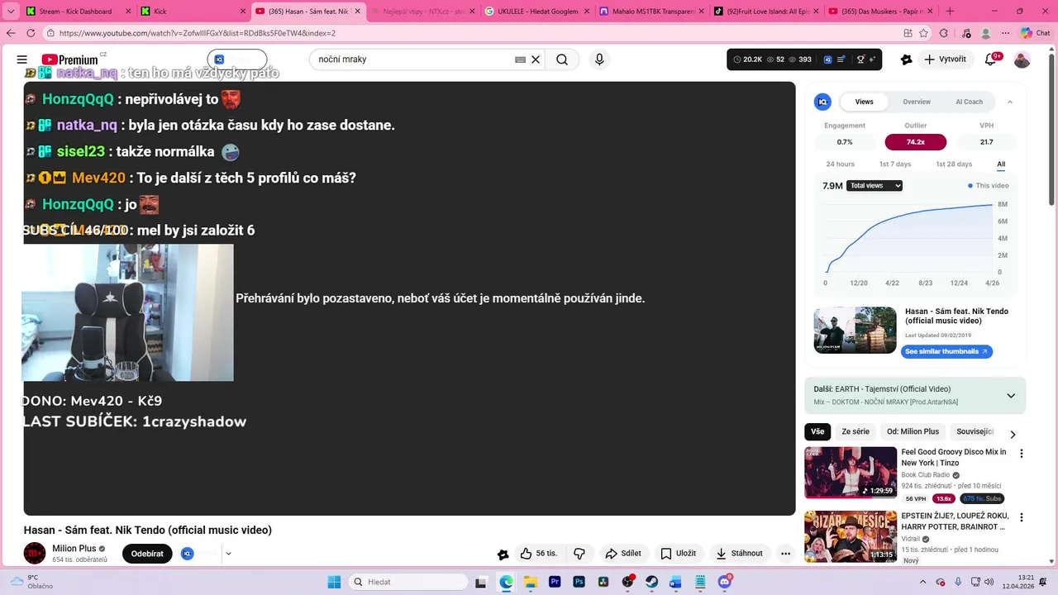Open EPSTEIN ŽIJE? video thumbnail
The image size is (1058, 595).
[851, 536]
